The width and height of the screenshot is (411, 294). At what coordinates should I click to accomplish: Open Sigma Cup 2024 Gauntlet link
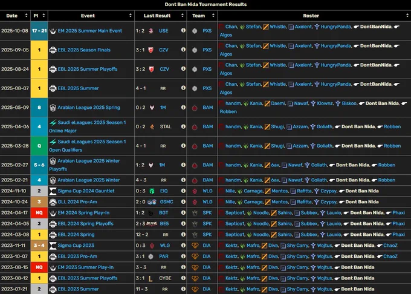(x=86, y=191)
